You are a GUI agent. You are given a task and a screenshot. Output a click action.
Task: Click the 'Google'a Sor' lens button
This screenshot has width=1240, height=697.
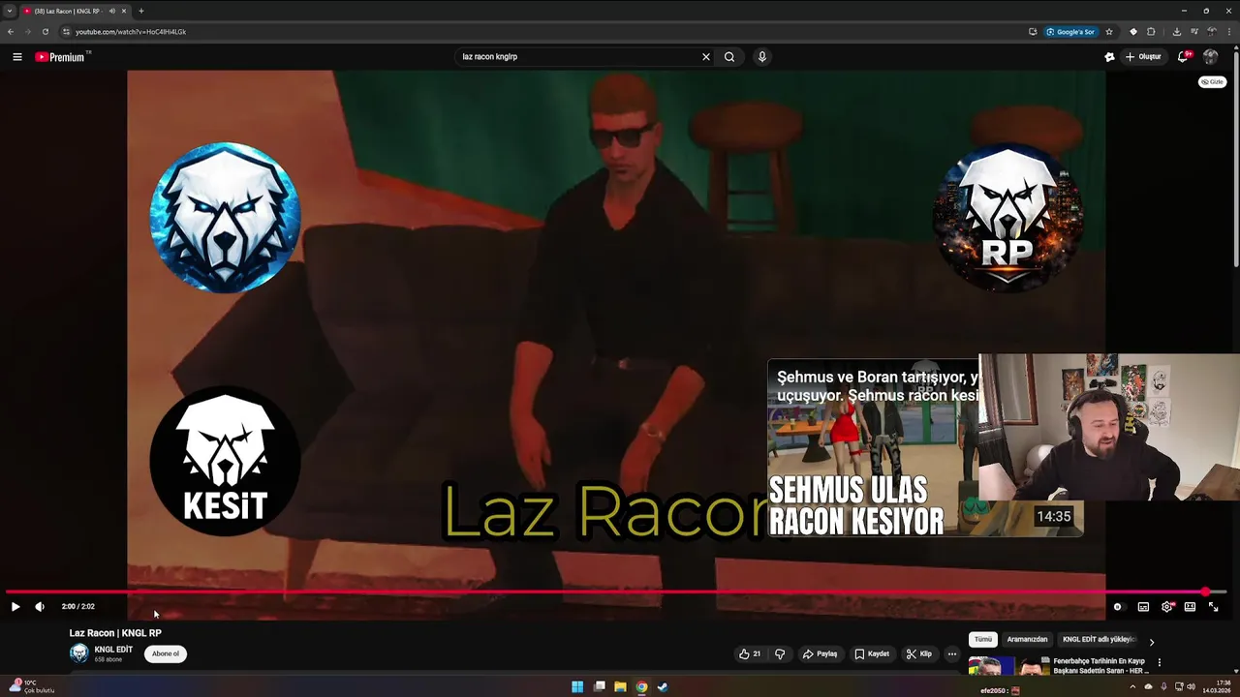tap(1071, 32)
